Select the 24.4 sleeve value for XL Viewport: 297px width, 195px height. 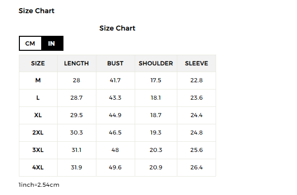(x=196, y=115)
